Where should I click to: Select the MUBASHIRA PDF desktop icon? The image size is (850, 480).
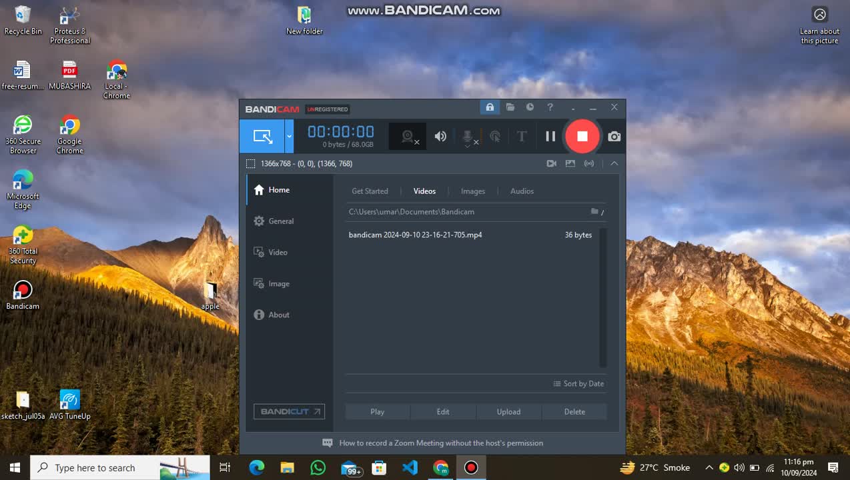(x=69, y=75)
